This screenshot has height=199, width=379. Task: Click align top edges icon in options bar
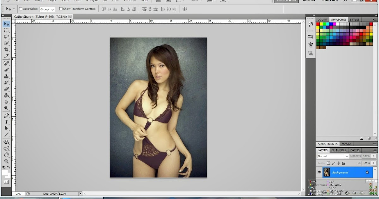point(104,9)
